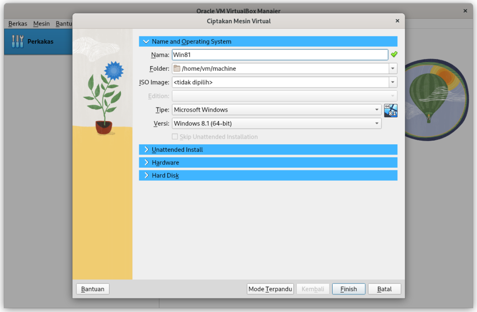This screenshot has width=477, height=312.
Task: Toggle Skip Unattended Installation checkbox
Action: [175, 137]
